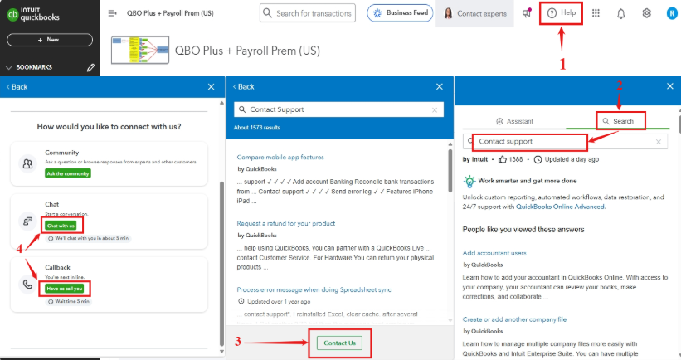This screenshot has width=681, height=360.
Task: Click the + New button
Action: pos(50,40)
